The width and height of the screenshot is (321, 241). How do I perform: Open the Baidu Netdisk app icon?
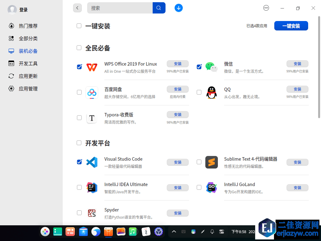click(92, 93)
